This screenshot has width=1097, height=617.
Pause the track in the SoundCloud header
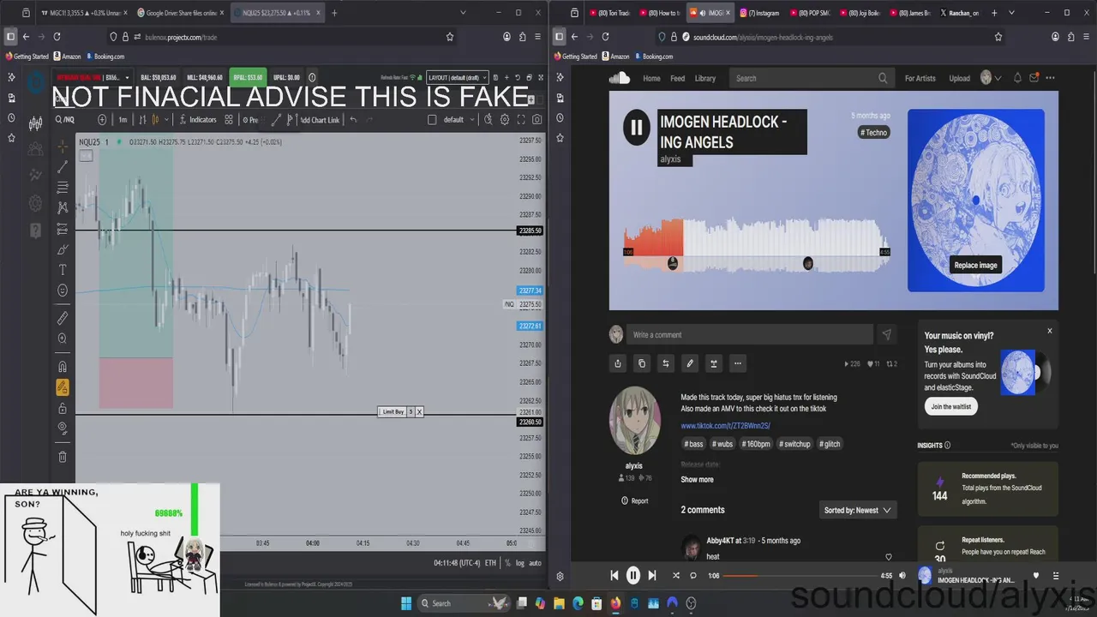636,129
